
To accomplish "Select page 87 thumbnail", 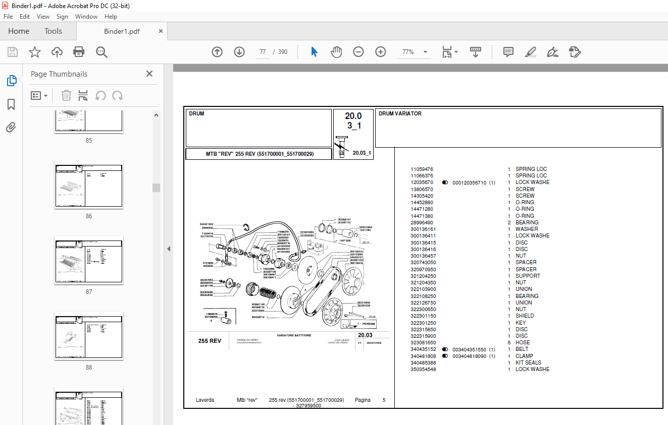I will click(x=89, y=260).
